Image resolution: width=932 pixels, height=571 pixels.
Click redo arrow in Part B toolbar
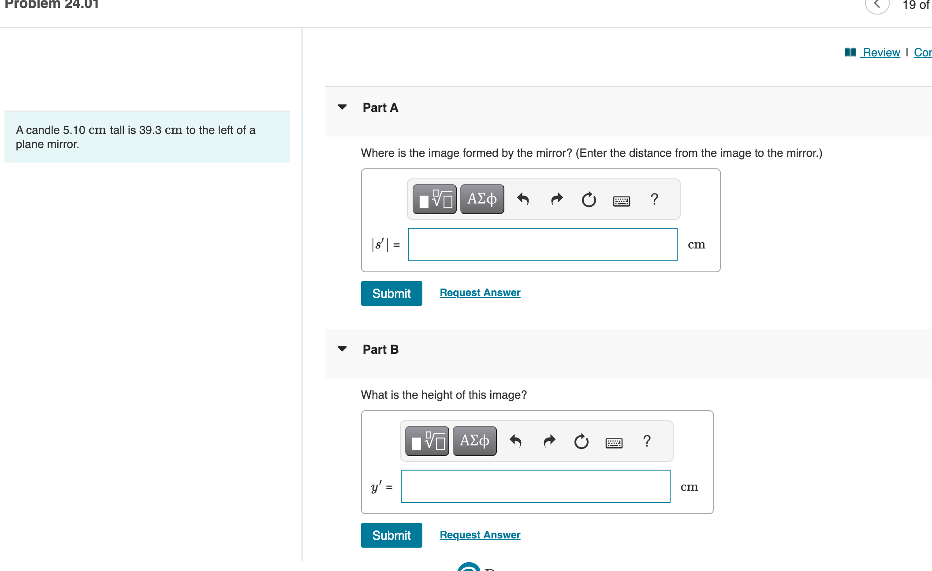(549, 441)
